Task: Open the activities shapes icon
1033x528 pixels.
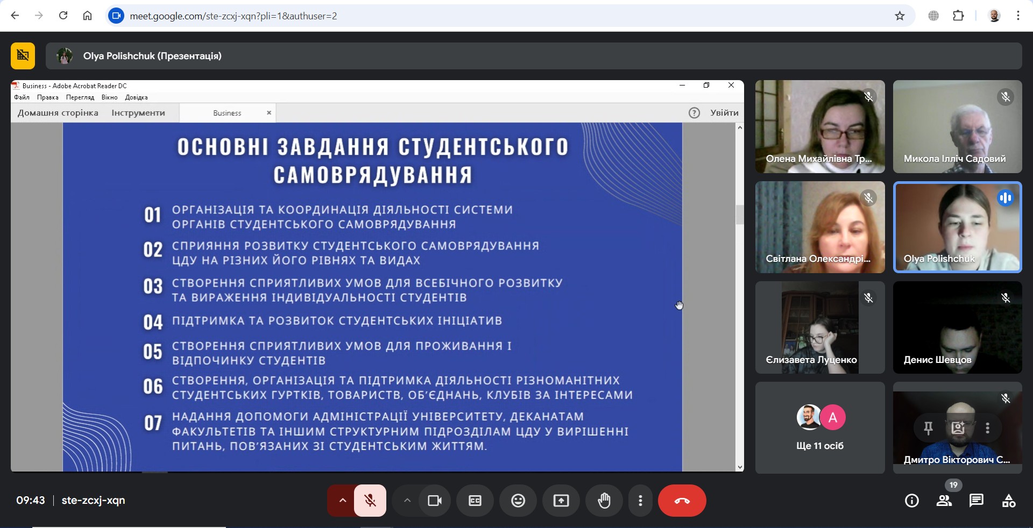Action: point(1009,501)
